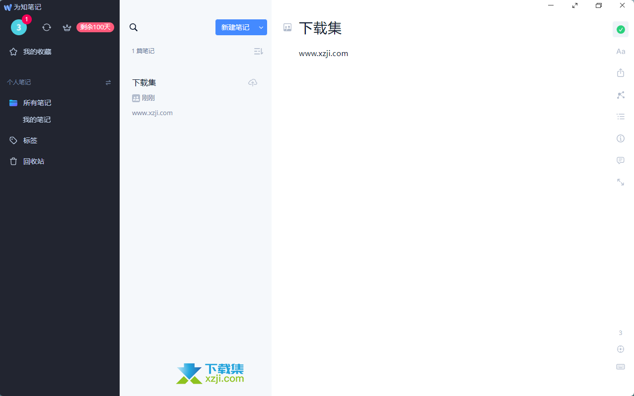Open the user avatar profile

point(19,27)
